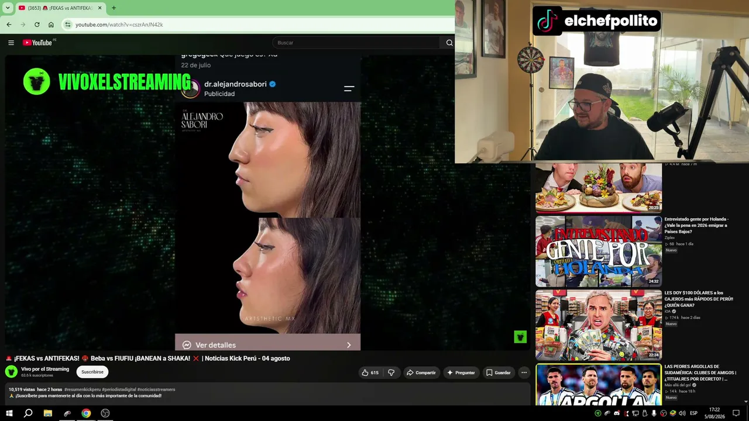Image resolution: width=749 pixels, height=421 pixels.
Task: Open the Entrevisté gente por Holanda title
Action: point(696,226)
